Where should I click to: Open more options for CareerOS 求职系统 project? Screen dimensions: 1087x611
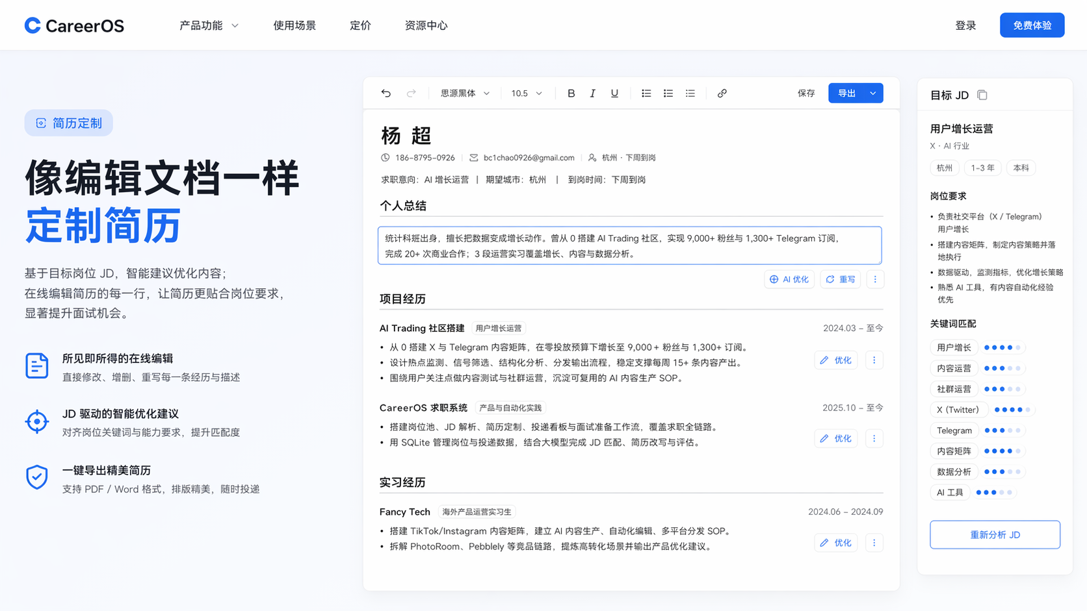[x=874, y=438]
